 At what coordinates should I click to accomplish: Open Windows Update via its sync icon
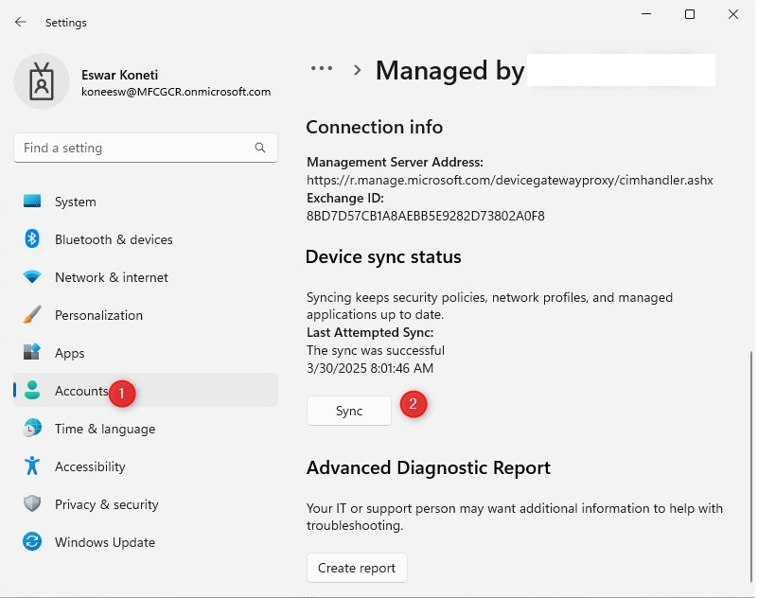pos(32,542)
